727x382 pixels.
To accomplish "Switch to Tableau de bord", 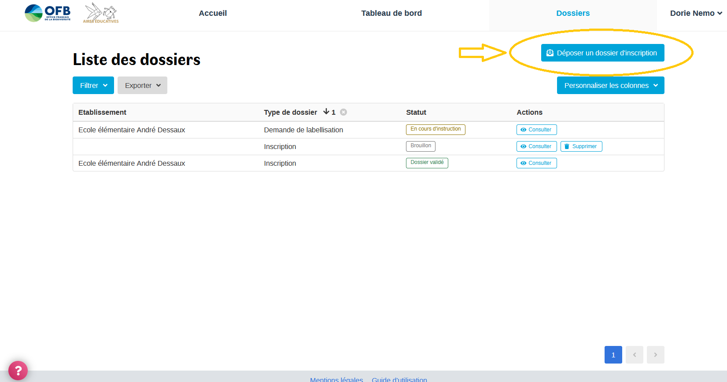I will coord(391,13).
